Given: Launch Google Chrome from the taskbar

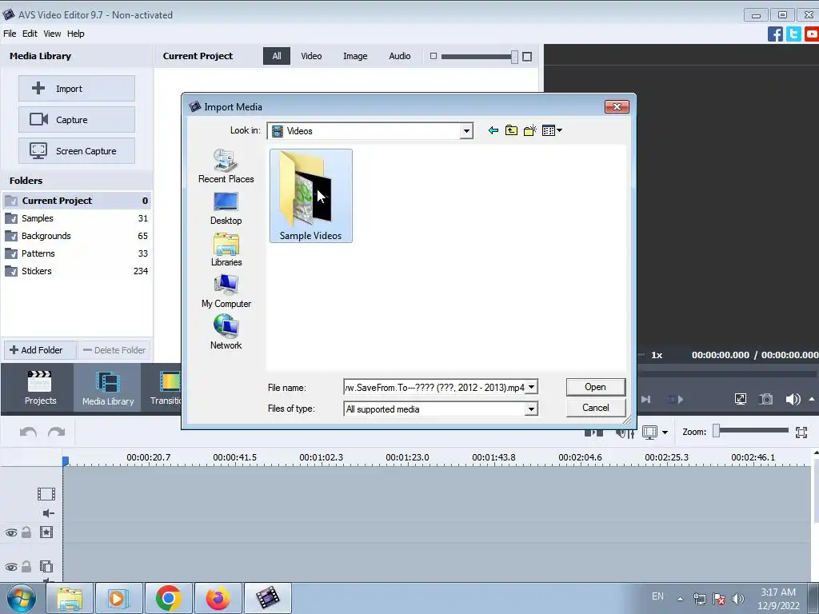Looking at the screenshot, I should [x=168, y=598].
